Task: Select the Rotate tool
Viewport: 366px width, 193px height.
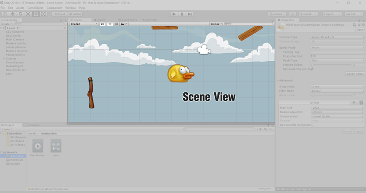Action: click(20, 14)
